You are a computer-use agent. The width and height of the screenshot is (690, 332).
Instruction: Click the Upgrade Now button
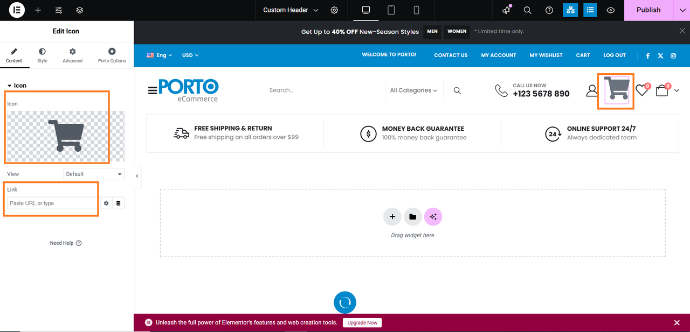(362, 323)
